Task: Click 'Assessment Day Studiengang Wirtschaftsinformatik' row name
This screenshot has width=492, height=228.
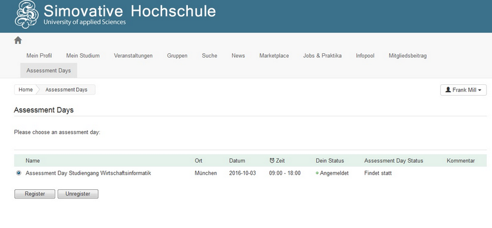Action: 88,173
